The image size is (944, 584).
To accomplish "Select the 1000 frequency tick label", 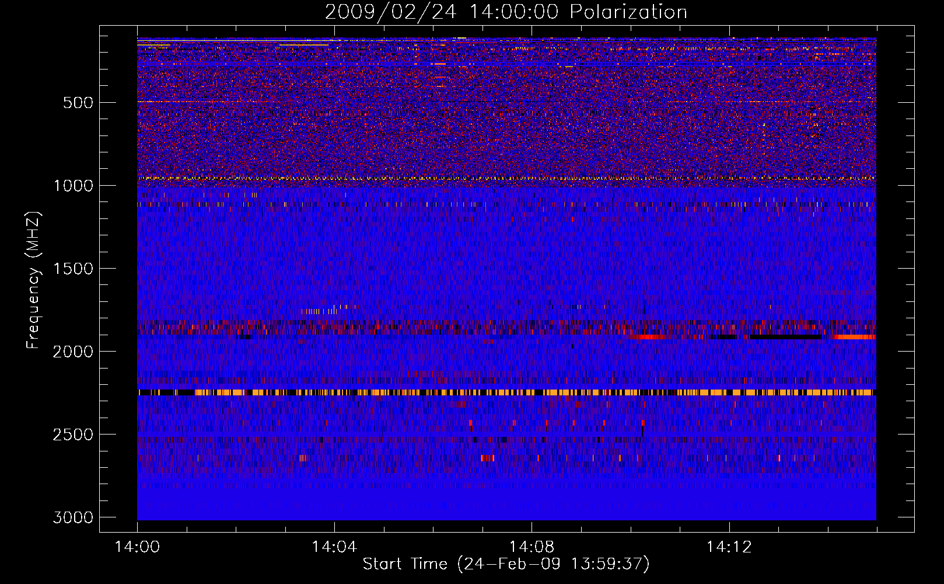I will click(x=74, y=186).
